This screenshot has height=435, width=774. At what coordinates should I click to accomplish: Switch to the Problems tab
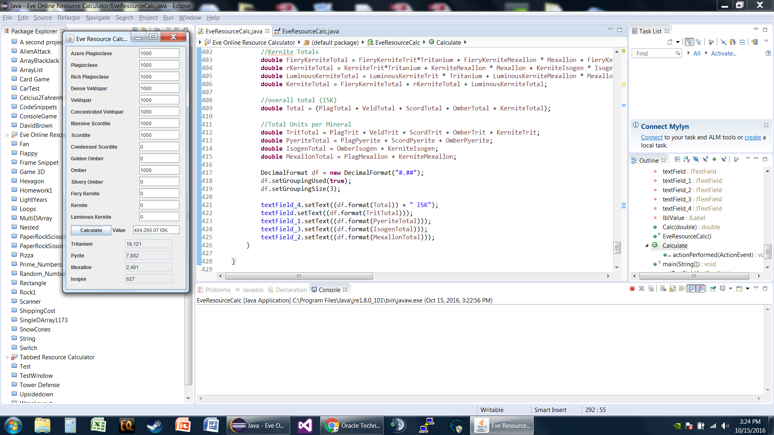pos(214,290)
